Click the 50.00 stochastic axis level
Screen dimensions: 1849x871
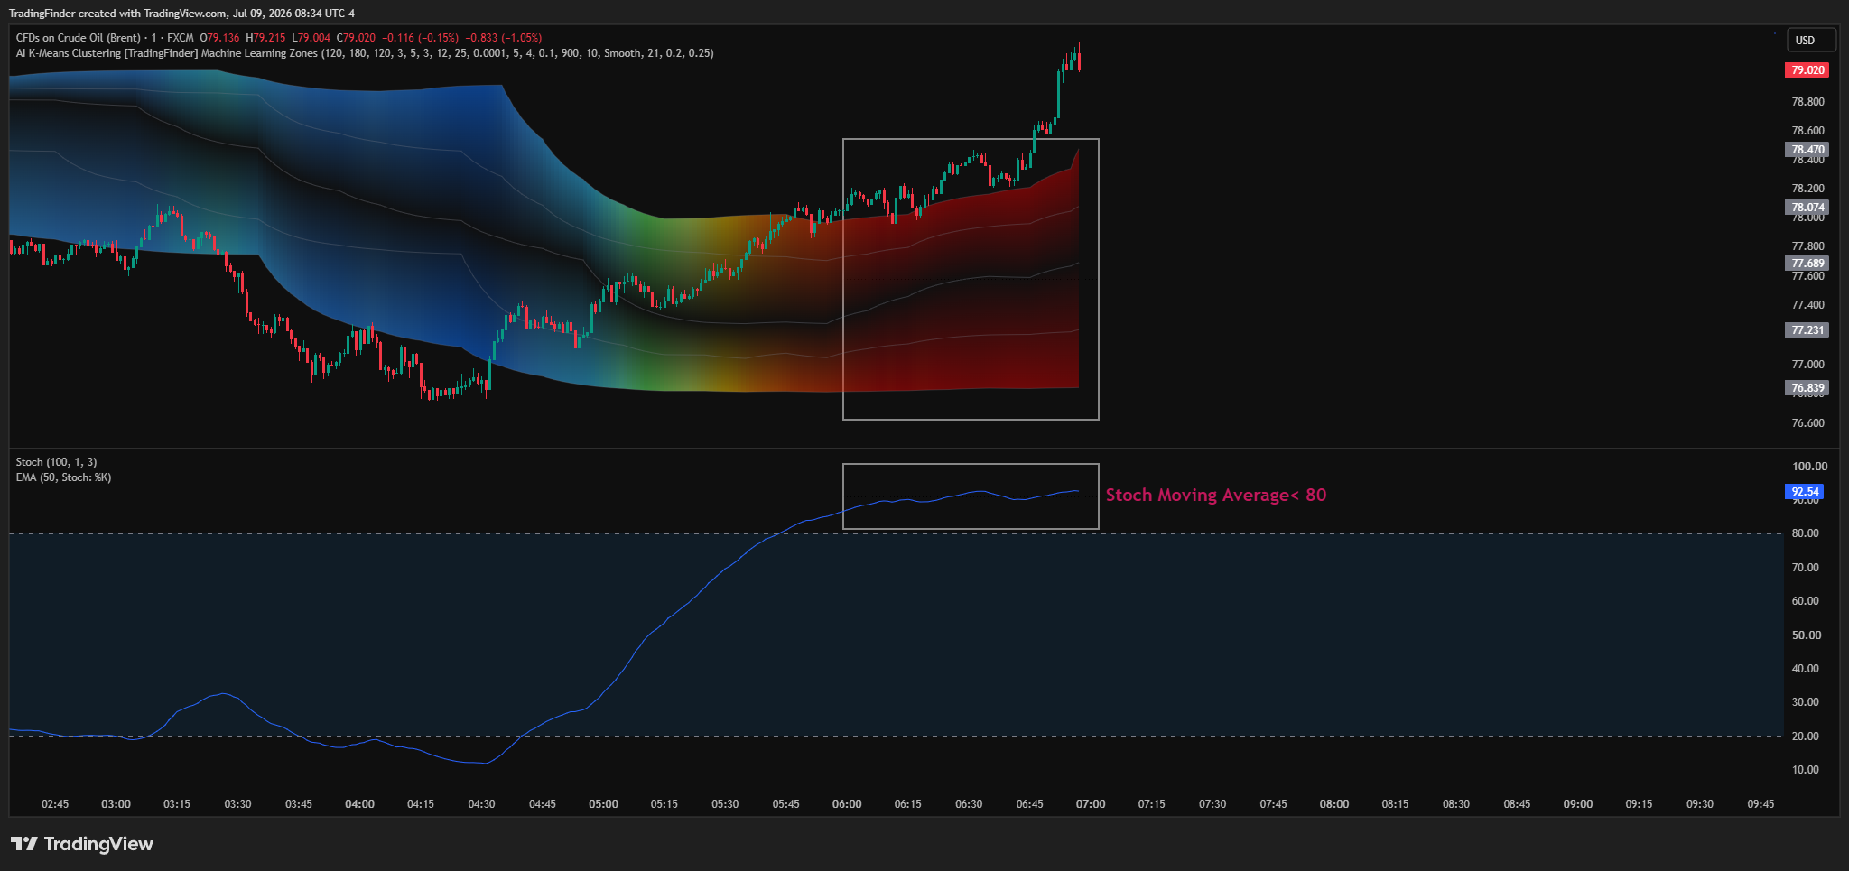pyautogui.click(x=1806, y=635)
